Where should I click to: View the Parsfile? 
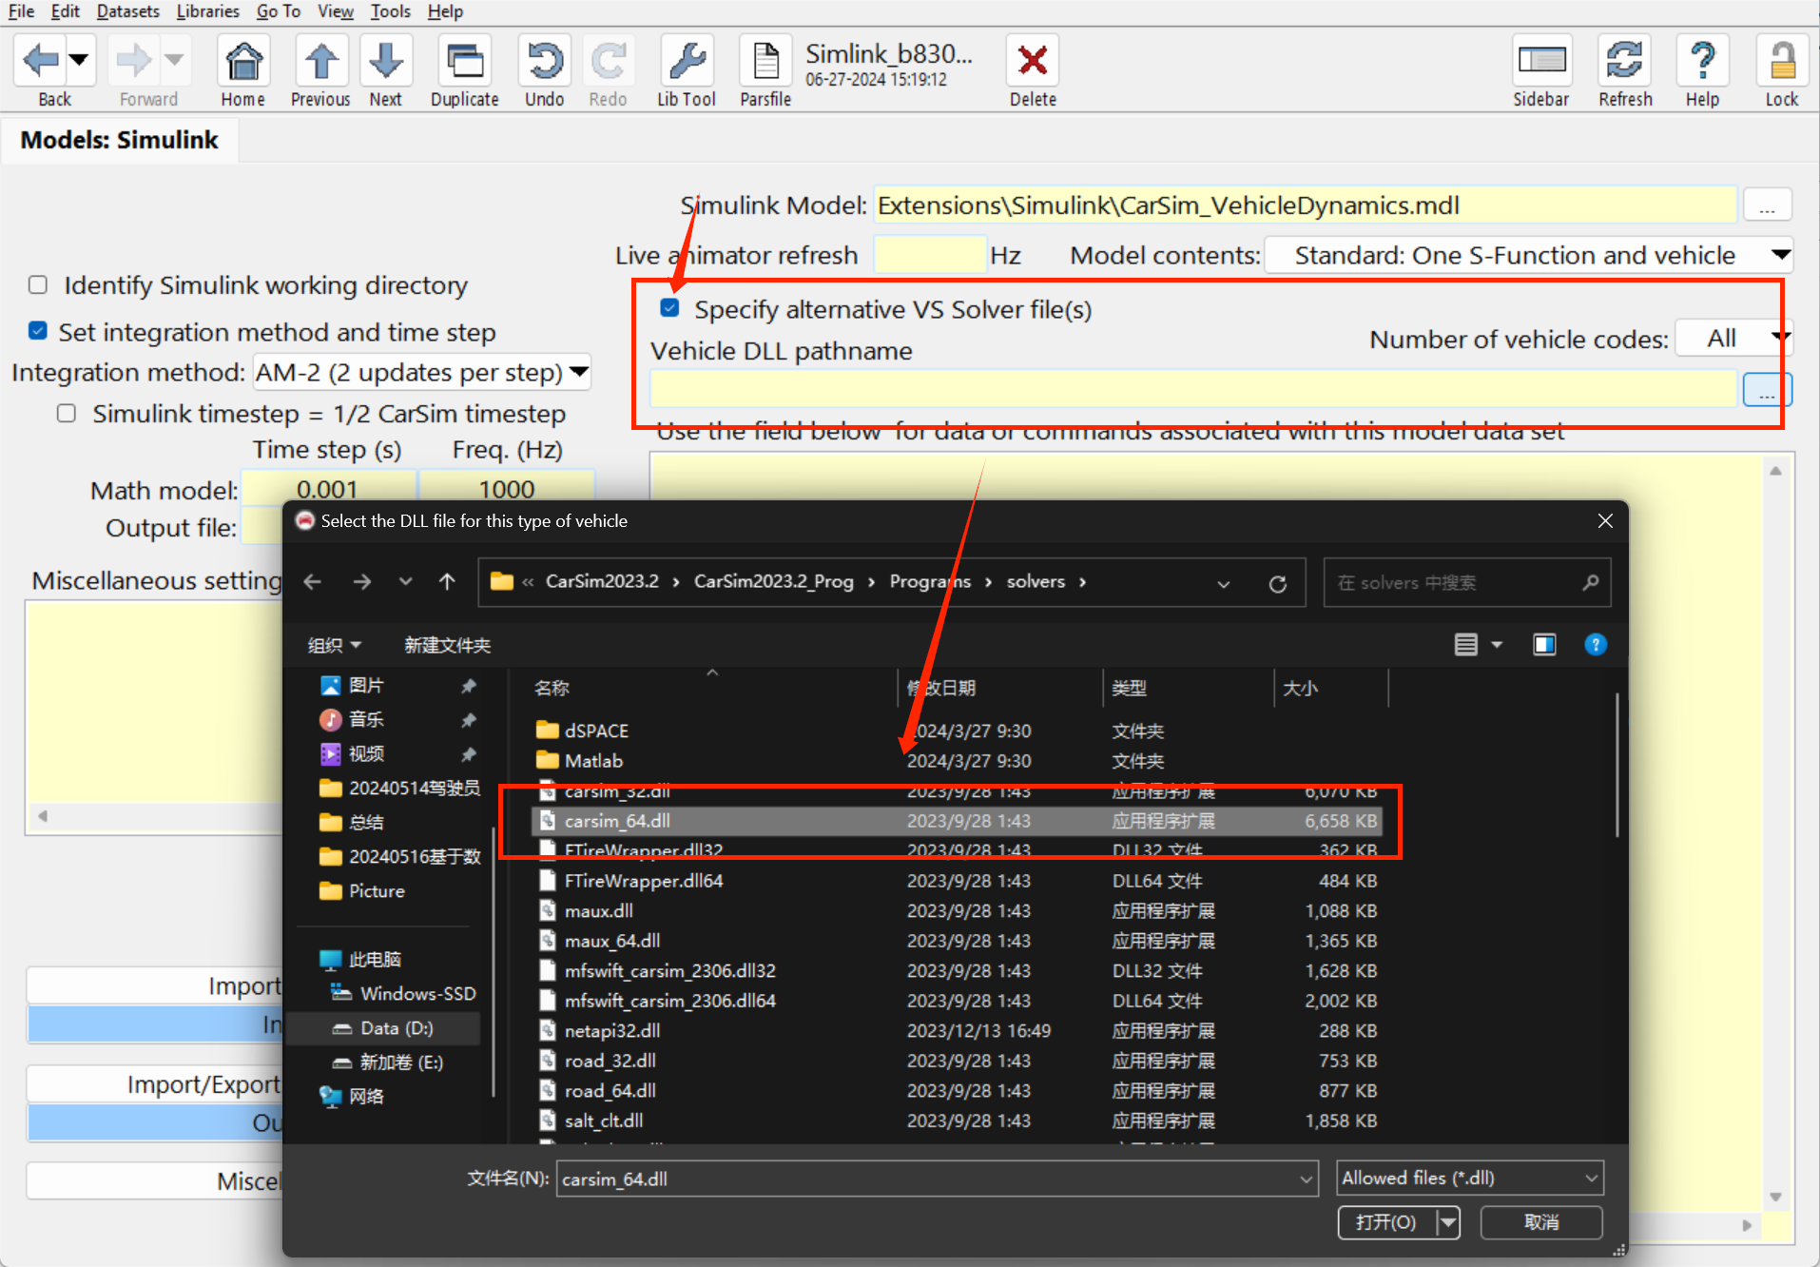pyautogui.click(x=765, y=71)
